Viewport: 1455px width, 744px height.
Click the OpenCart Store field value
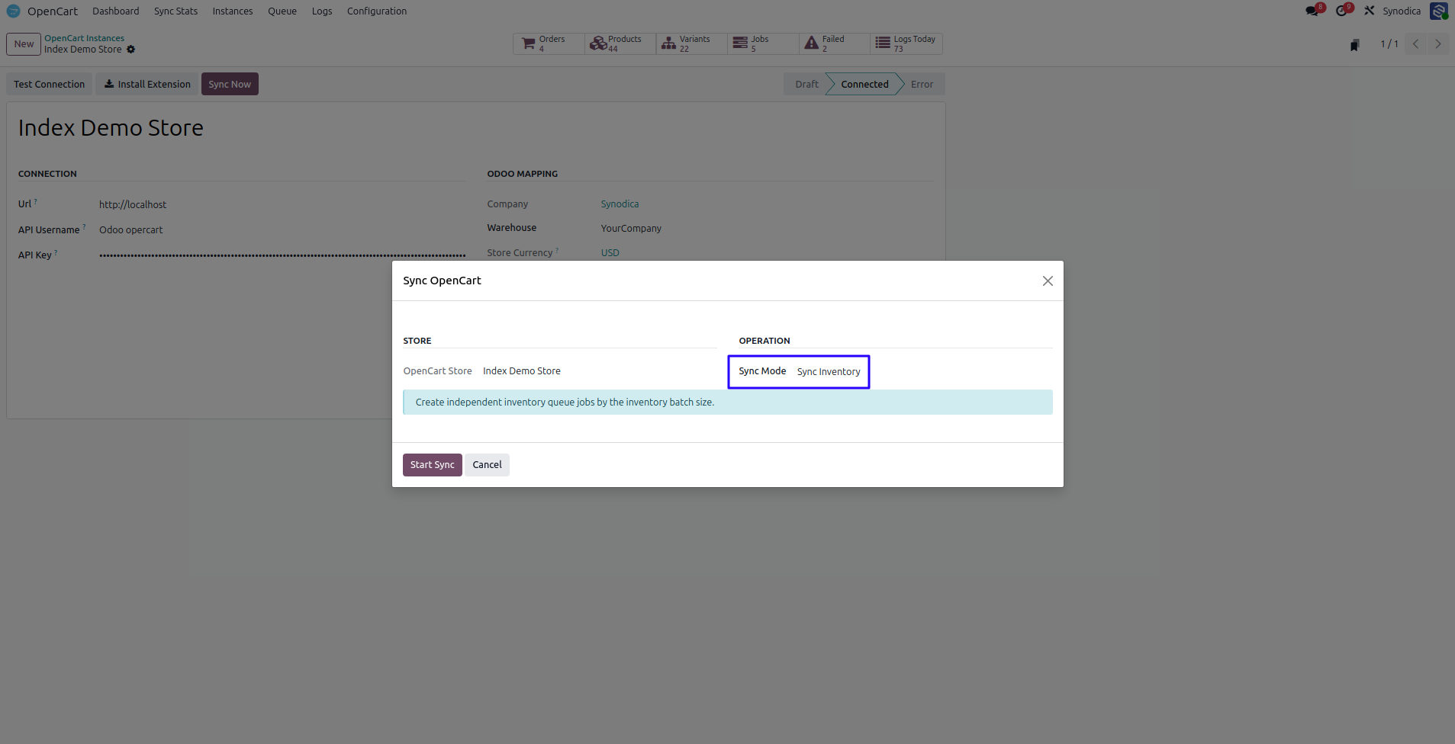click(522, 370)
